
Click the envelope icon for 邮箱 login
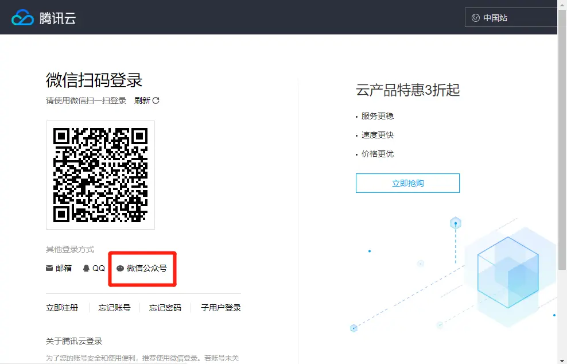(x=49, y=268)
